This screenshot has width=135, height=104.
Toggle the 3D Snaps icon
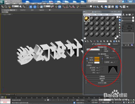point(64,7)
